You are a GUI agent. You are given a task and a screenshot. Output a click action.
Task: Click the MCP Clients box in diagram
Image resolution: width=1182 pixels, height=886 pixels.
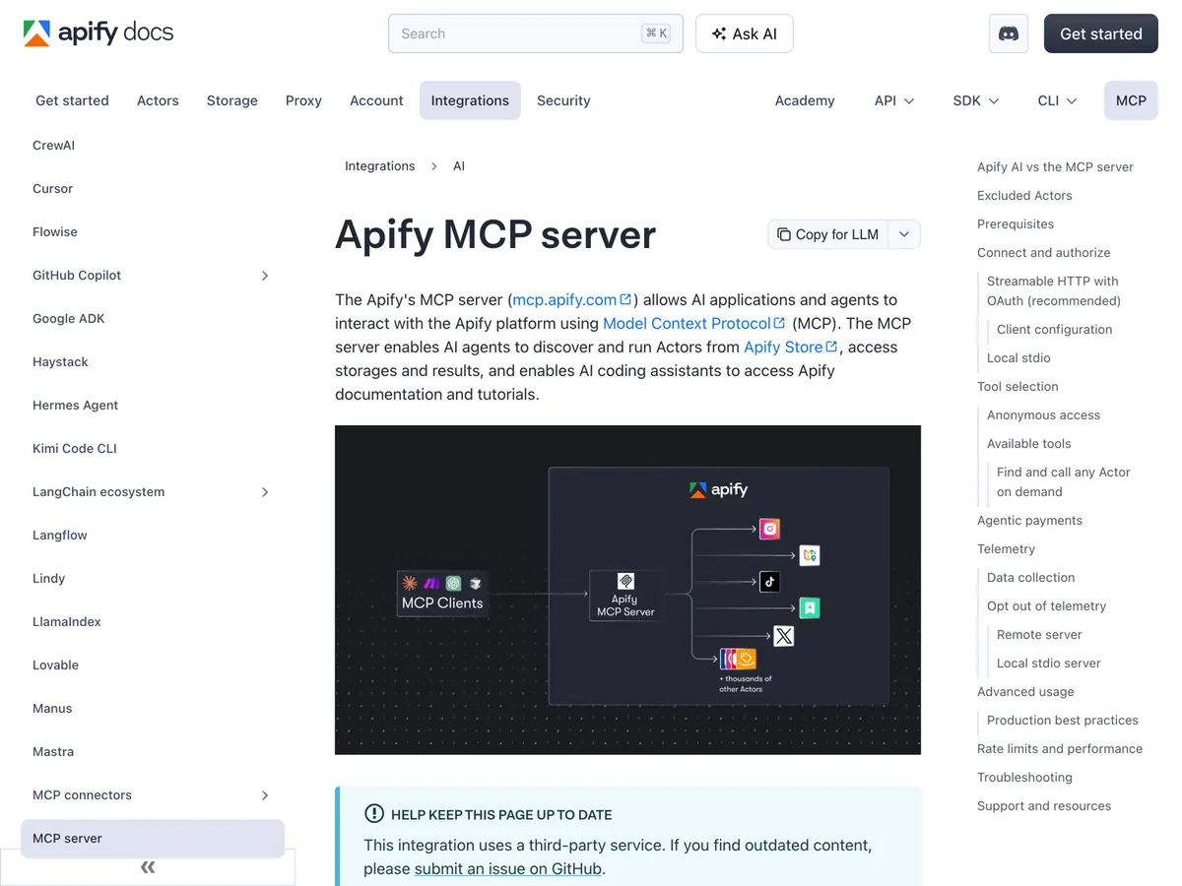click(x=442, y=594)
